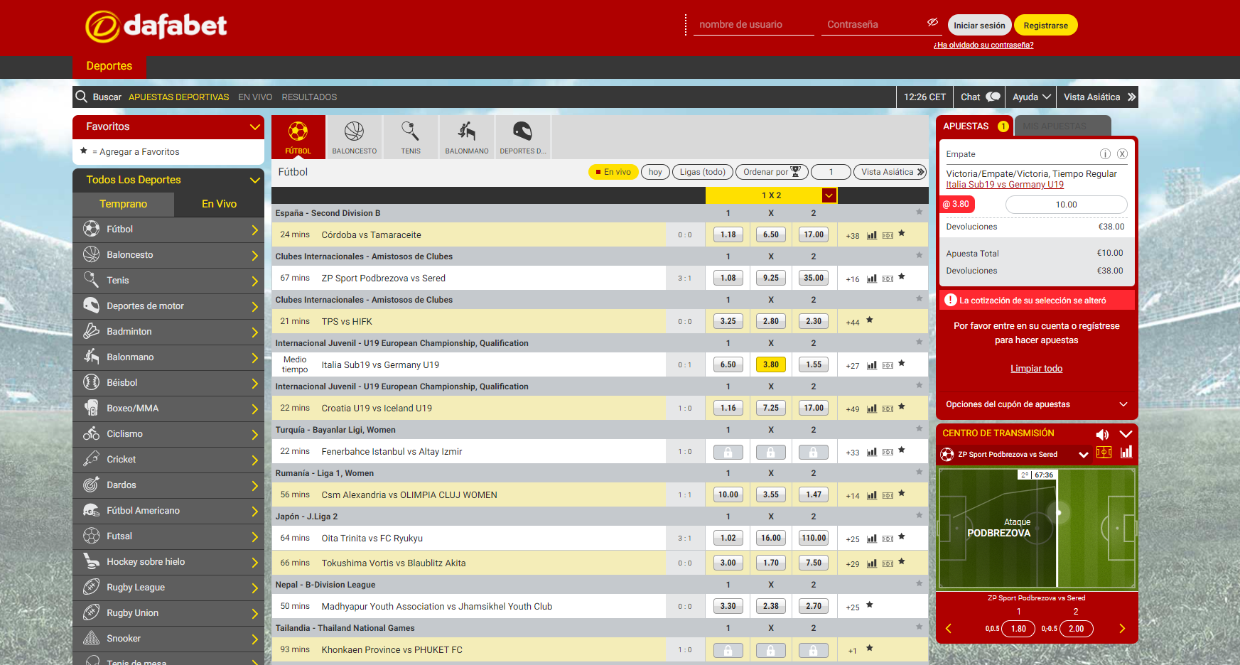Select 1.80 handicap odds in transmission center
1240x665 pixels.
point(1018,629)
